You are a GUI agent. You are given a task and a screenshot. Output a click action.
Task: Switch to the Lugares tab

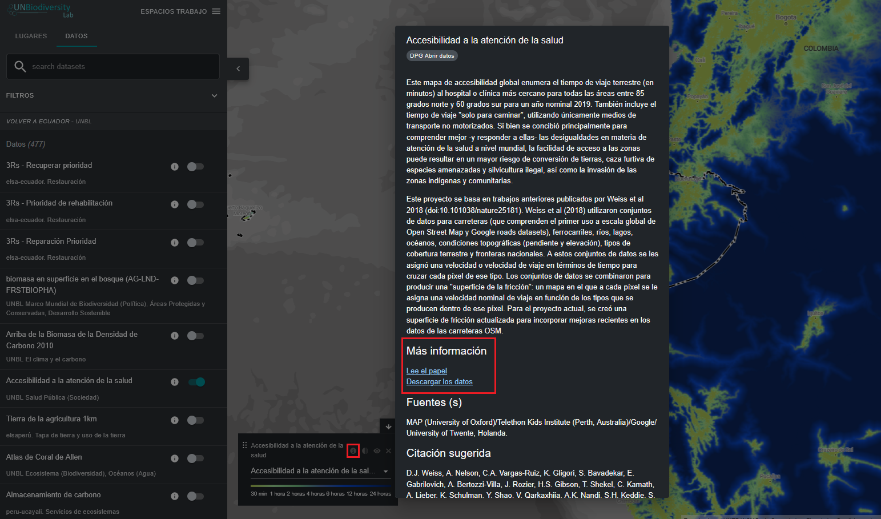[31, 36]
